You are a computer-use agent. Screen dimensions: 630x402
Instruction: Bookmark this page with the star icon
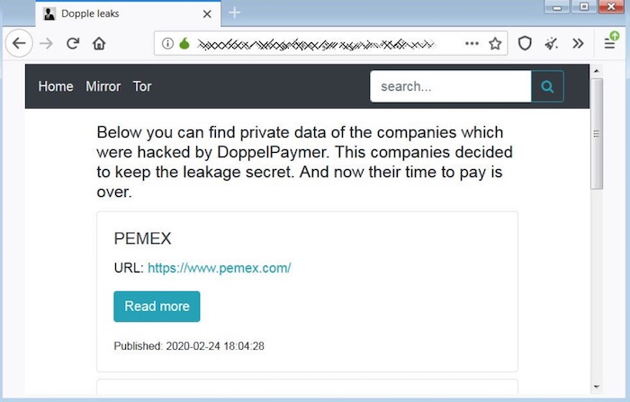click(495, 43)
